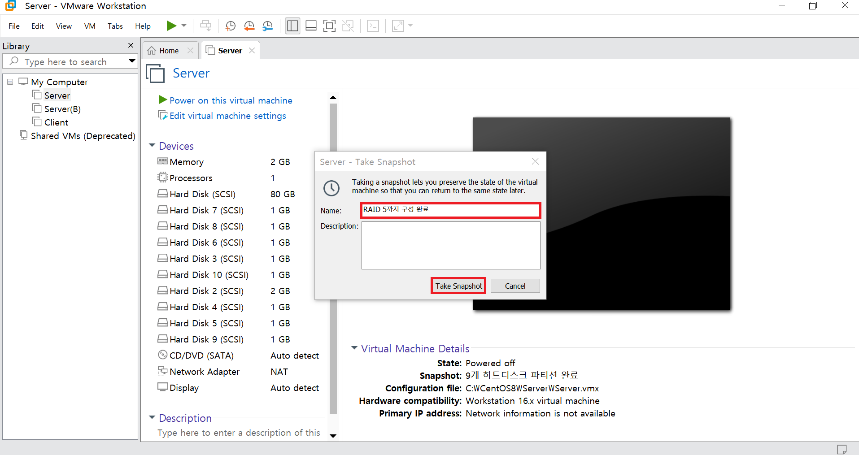Cancel the Take Snapshot dialog

tap(515, 286)
